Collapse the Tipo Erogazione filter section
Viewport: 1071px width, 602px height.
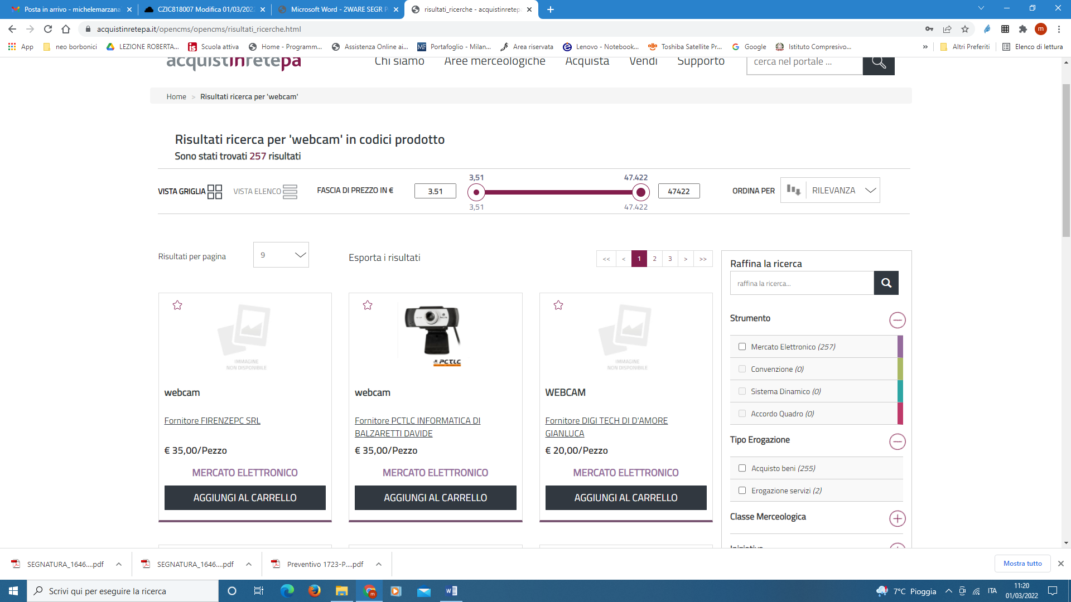[x=897, y=441]
